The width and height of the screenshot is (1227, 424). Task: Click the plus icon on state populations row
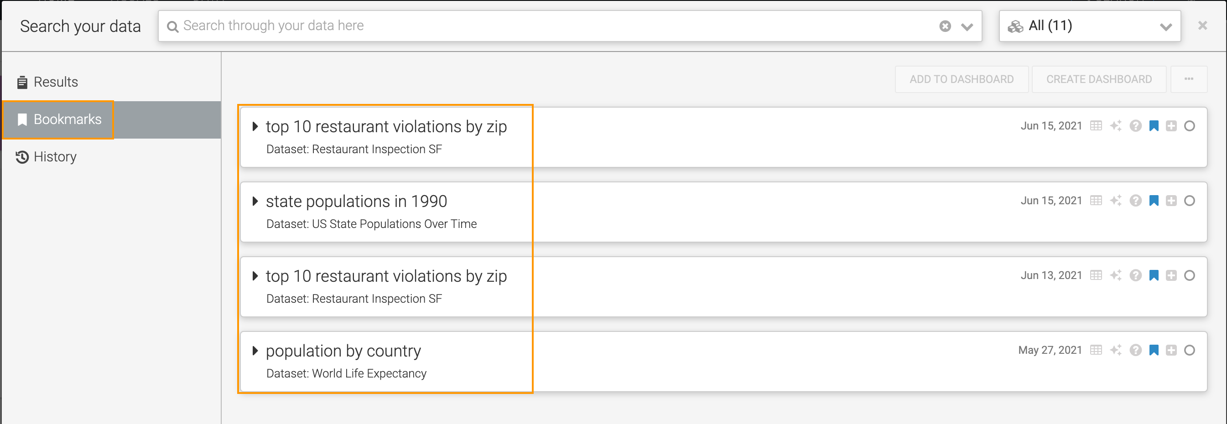click(x=1171, y=201)
